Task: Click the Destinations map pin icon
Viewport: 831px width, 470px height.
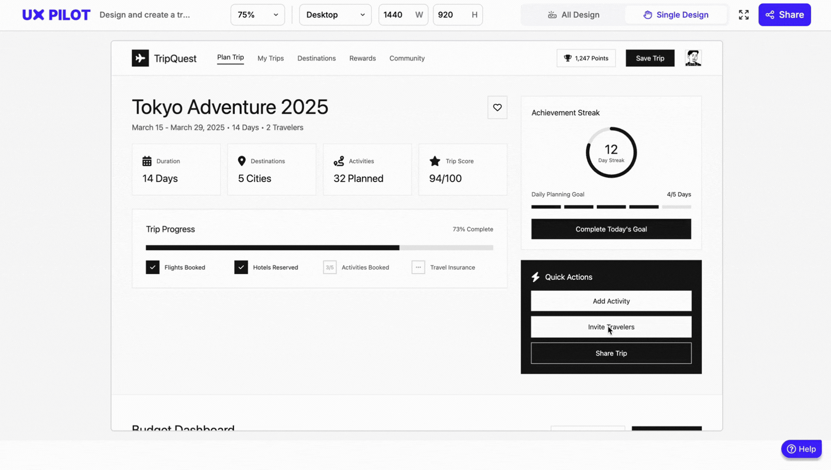Action: pyautogui.click(x=242, y=161)
